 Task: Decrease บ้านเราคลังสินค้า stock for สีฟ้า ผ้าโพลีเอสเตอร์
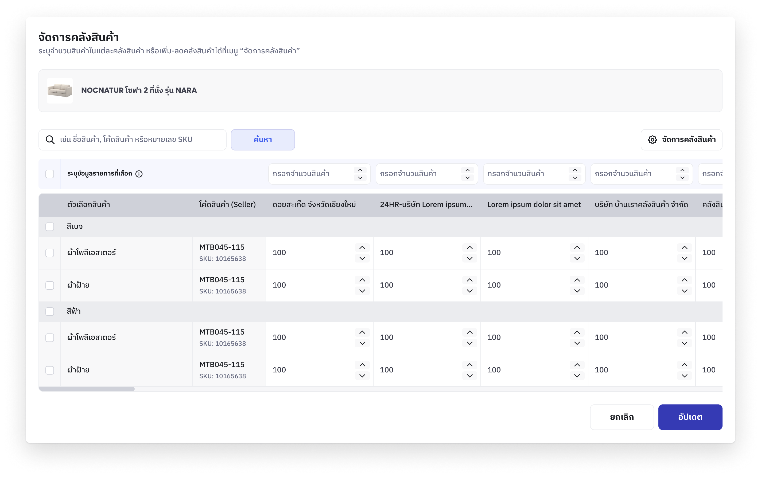pos(685,343)
